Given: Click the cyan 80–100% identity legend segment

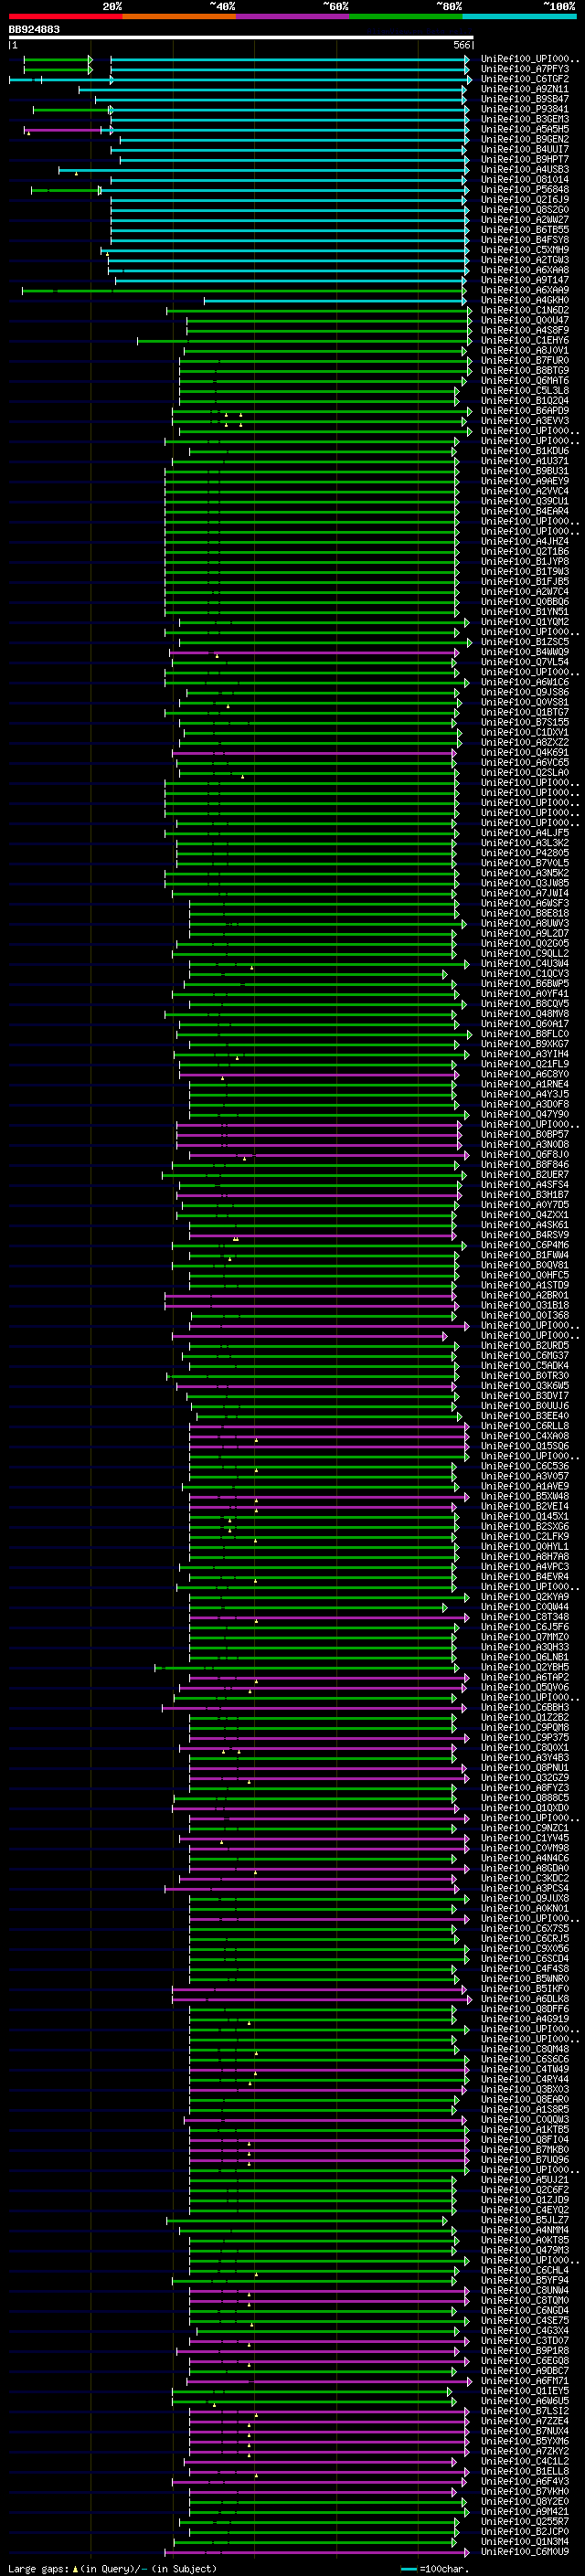Looking at the screenshot, I should pyautogui.click(x=519, y=16).
